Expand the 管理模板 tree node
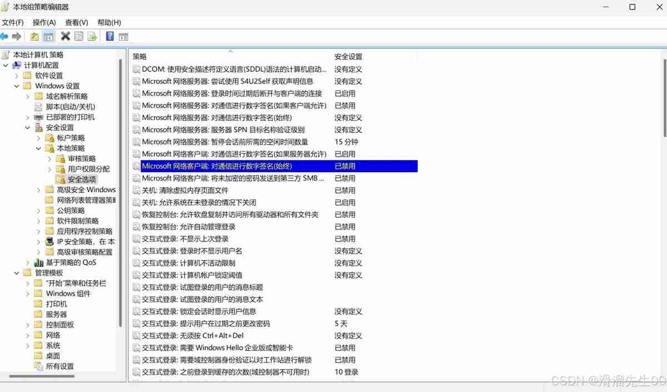 [x=17, y=272]
